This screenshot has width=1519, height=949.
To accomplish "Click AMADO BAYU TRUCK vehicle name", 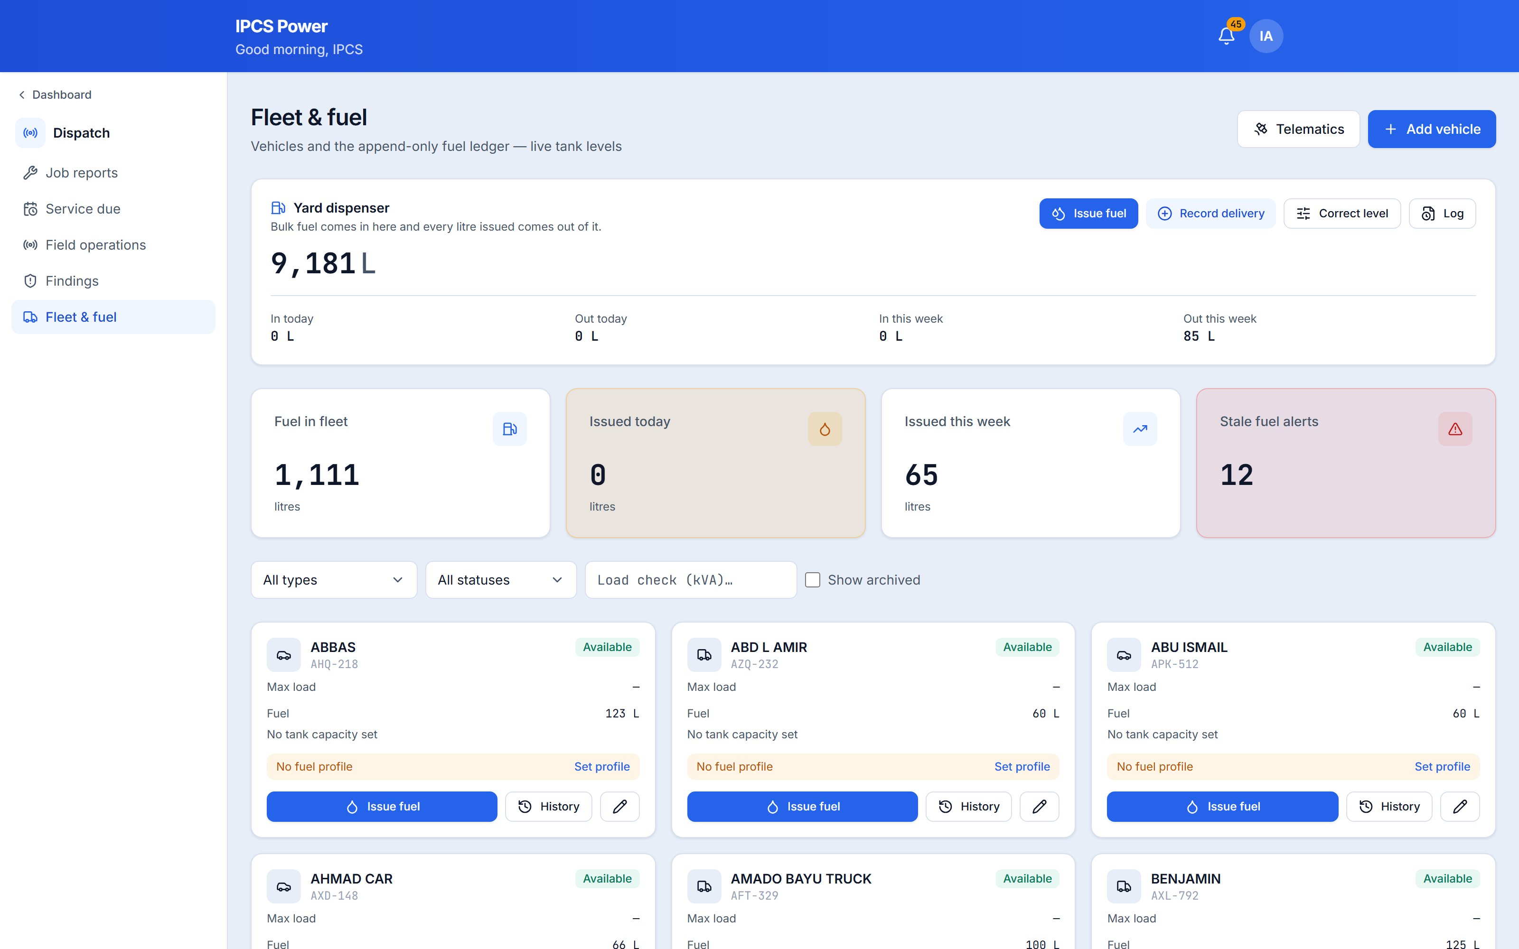I will click(800, 879).
